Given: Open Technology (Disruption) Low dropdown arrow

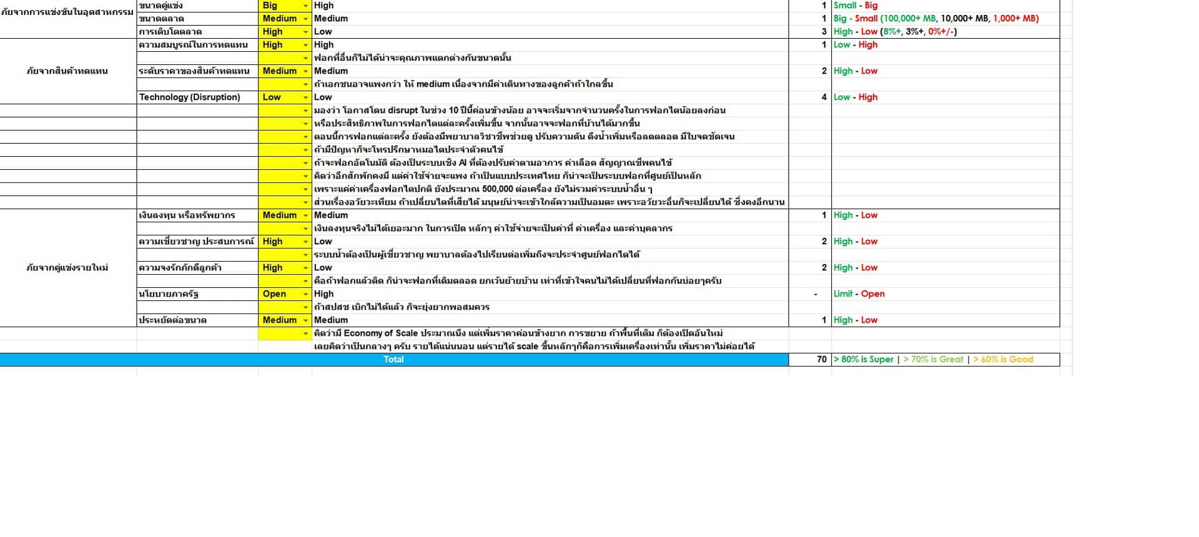Looking at the screenshot, I should 305,97.
